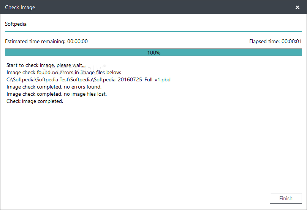Click the 100% progress bar
Image resolution: width=307 pixels, height=210 pixels.
click(x=153, y=52)
